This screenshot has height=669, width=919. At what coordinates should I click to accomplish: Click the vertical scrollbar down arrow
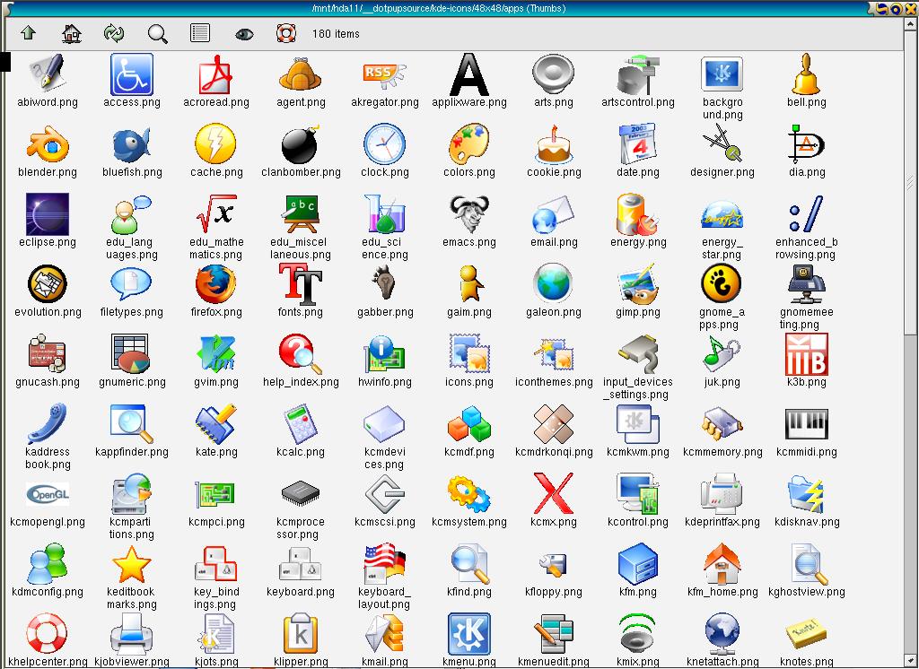click(x=912, y=662)
